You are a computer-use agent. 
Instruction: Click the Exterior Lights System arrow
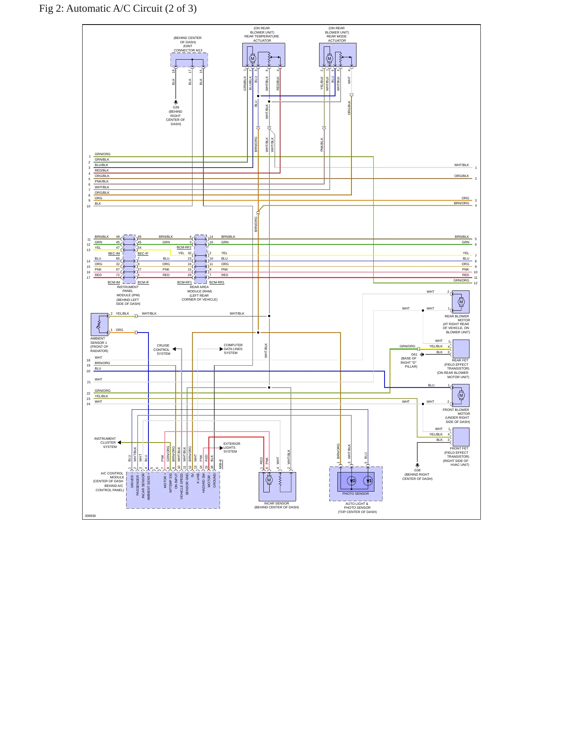tap(222, 448)
